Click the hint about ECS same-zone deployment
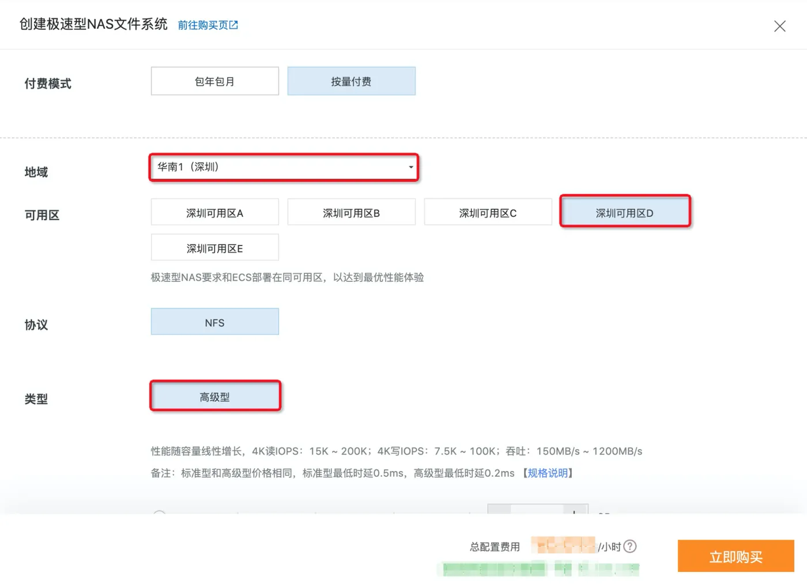 click(x=287, y=277)
